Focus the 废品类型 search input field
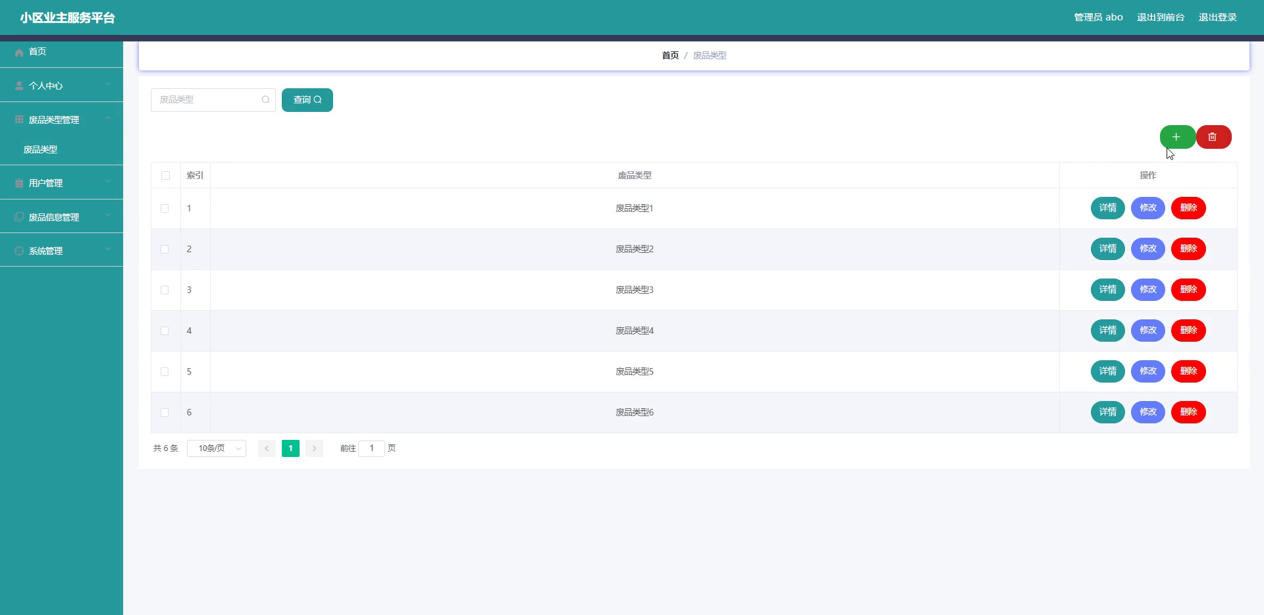Image resolution: width=1264 pixels, height=615 pixels. [x=213, y=100]
